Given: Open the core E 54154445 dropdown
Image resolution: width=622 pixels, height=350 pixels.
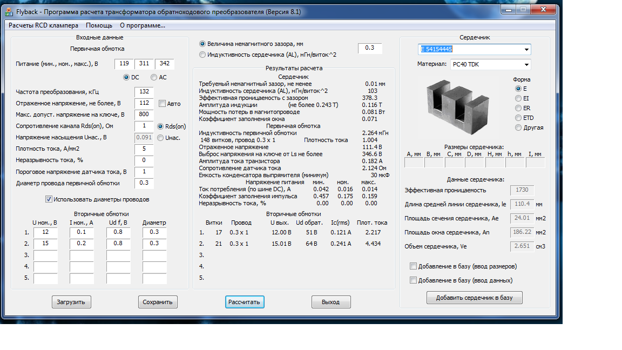Looking at the screenshot, I should pyautogui.click(x=526, y=50).
